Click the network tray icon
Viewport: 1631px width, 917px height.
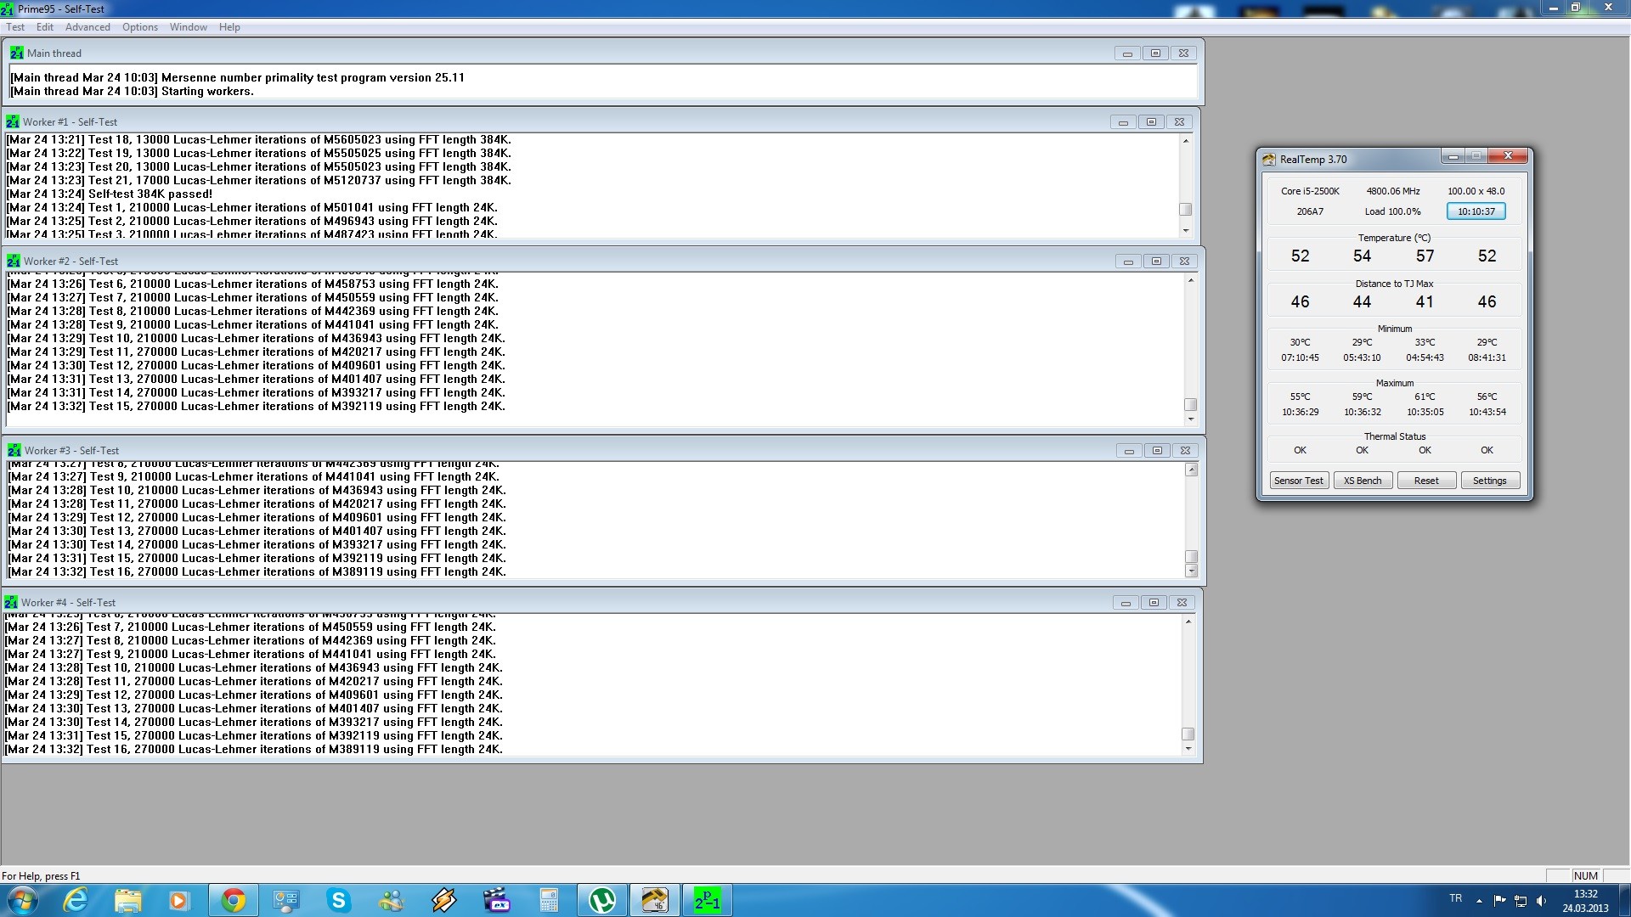pos(1521,901)
